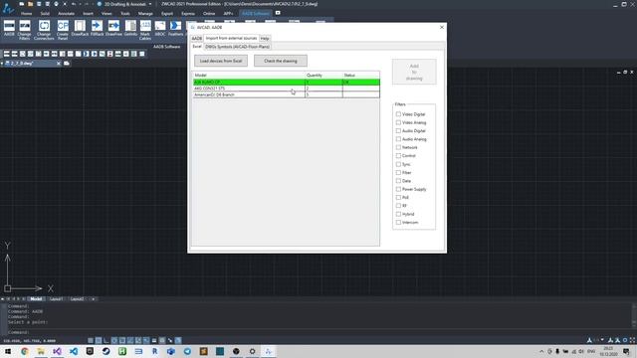
Task: Open Chrome from the Windows taskbar
Action: tap(24, 351)
